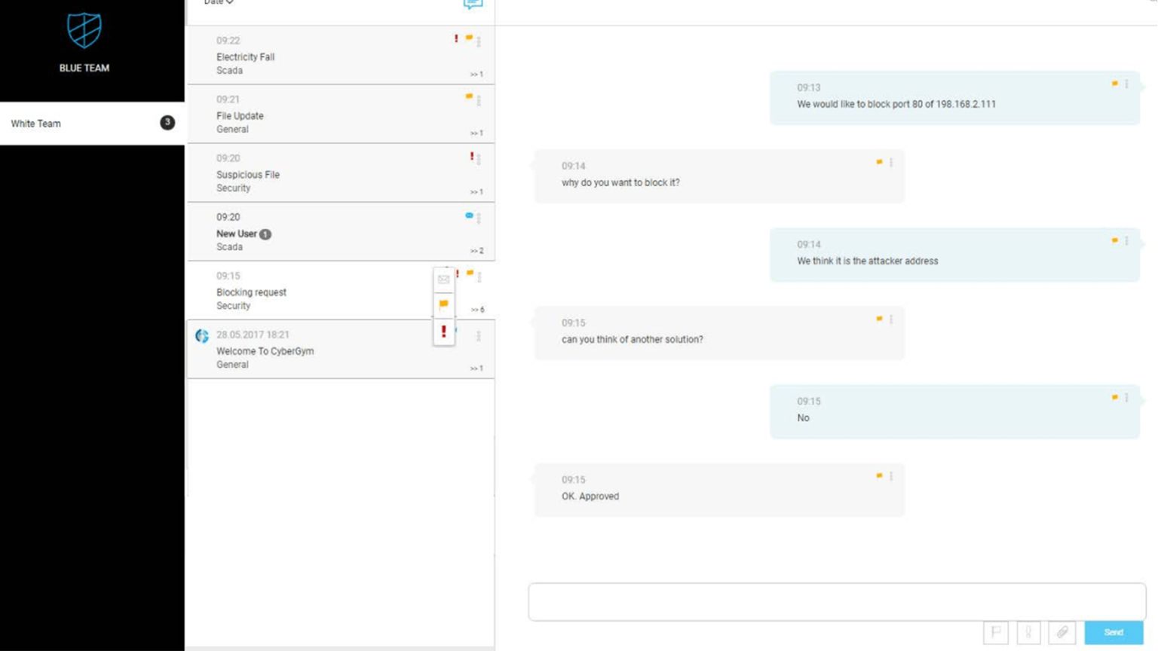Open the options menu for New User
The image size is (1158, 651).
479,218
